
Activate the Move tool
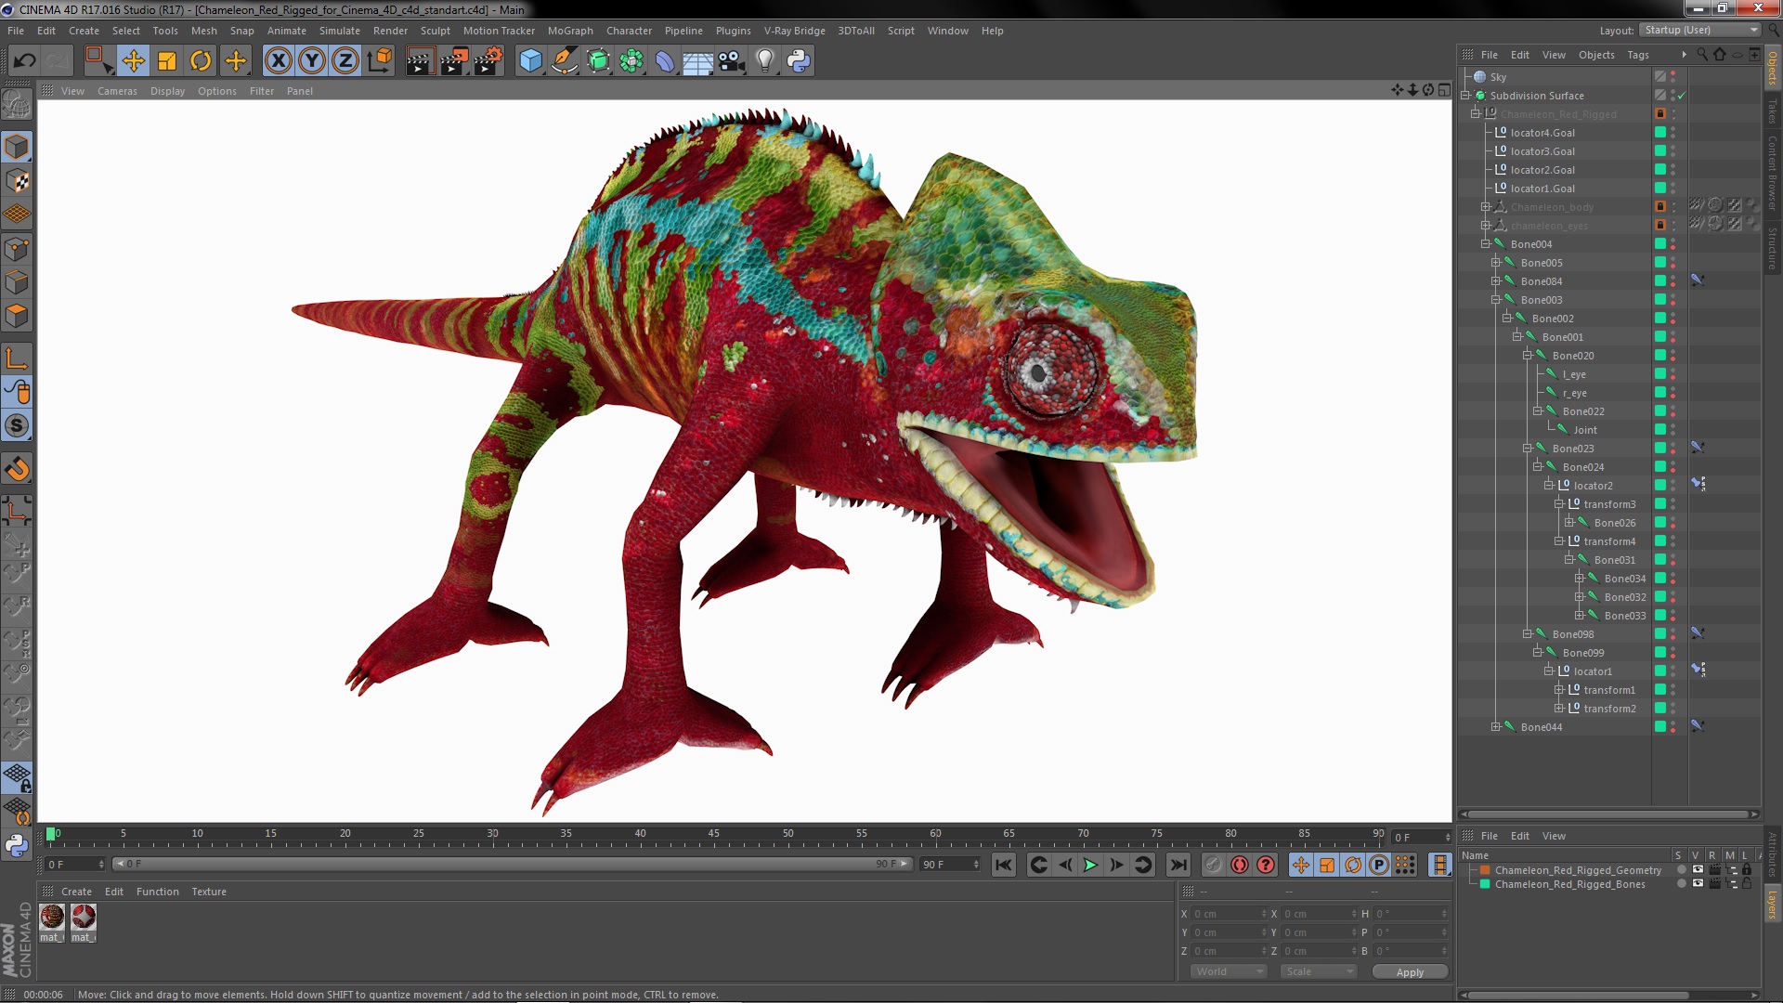(x=133, y=61)
